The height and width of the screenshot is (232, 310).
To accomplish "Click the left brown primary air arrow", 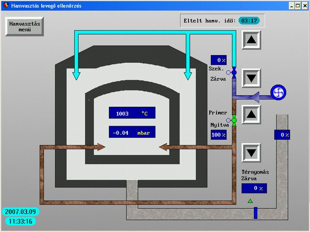I will point(100,147).
